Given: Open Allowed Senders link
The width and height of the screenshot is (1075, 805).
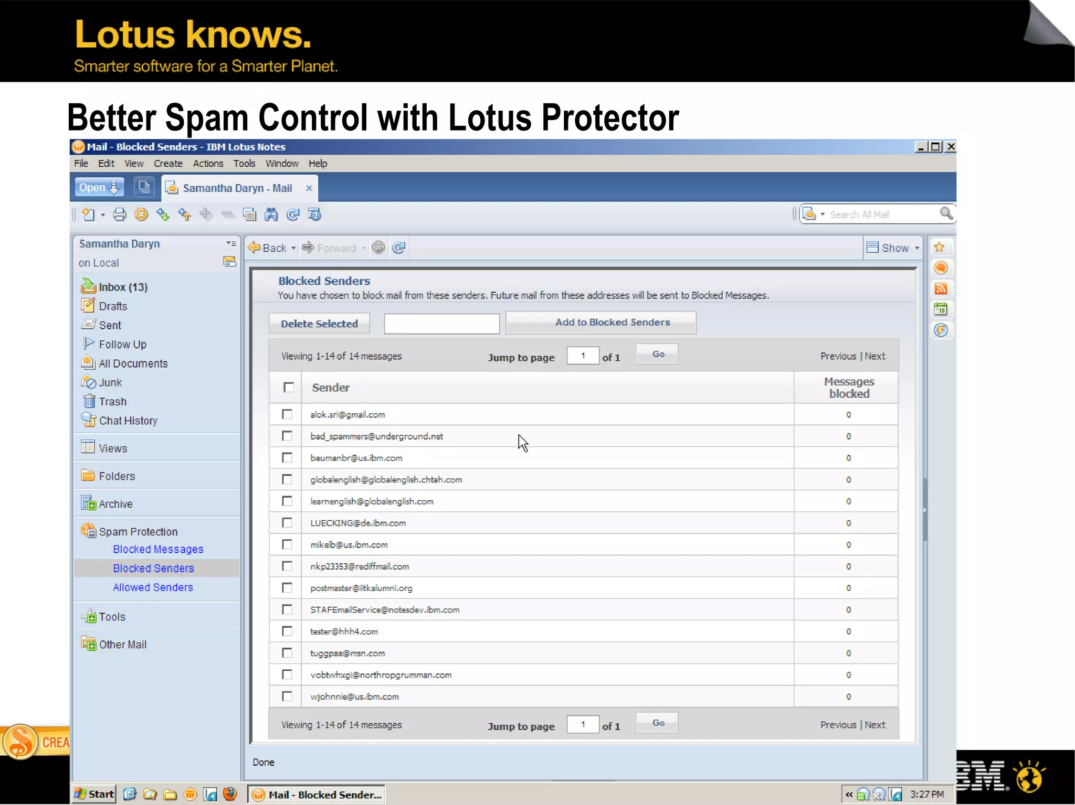Looking at the screenshot, I should pos(153,587).
